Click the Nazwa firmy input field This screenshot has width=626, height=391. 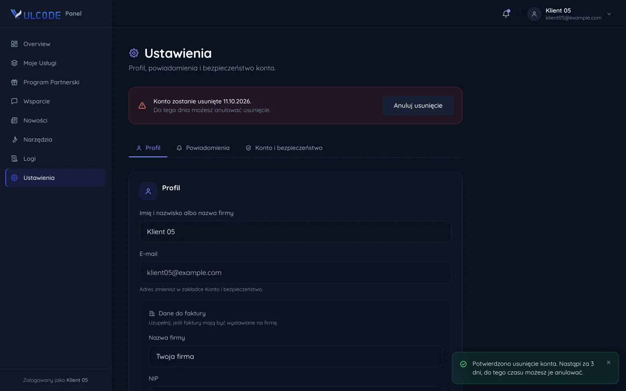[295, 356]
